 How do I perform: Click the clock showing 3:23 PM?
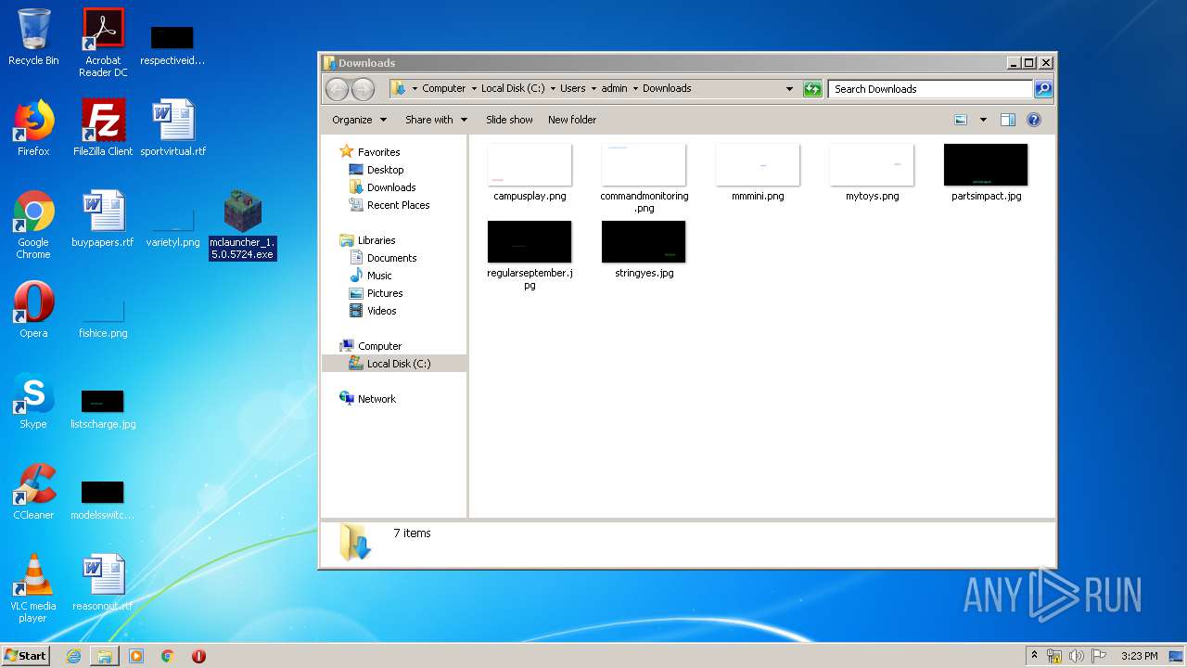(x=1139, y=656)
